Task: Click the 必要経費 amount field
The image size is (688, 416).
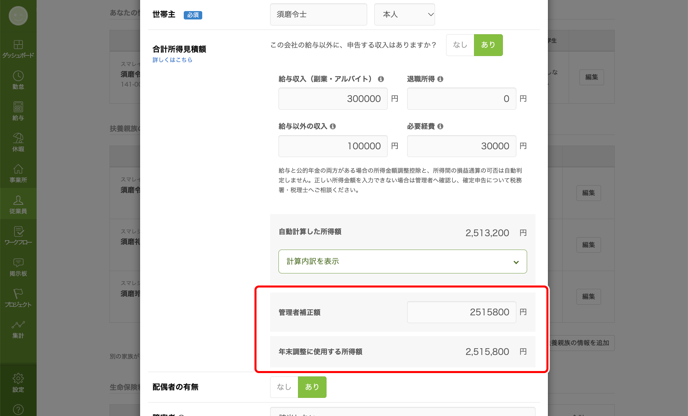Action: point(462,146)
